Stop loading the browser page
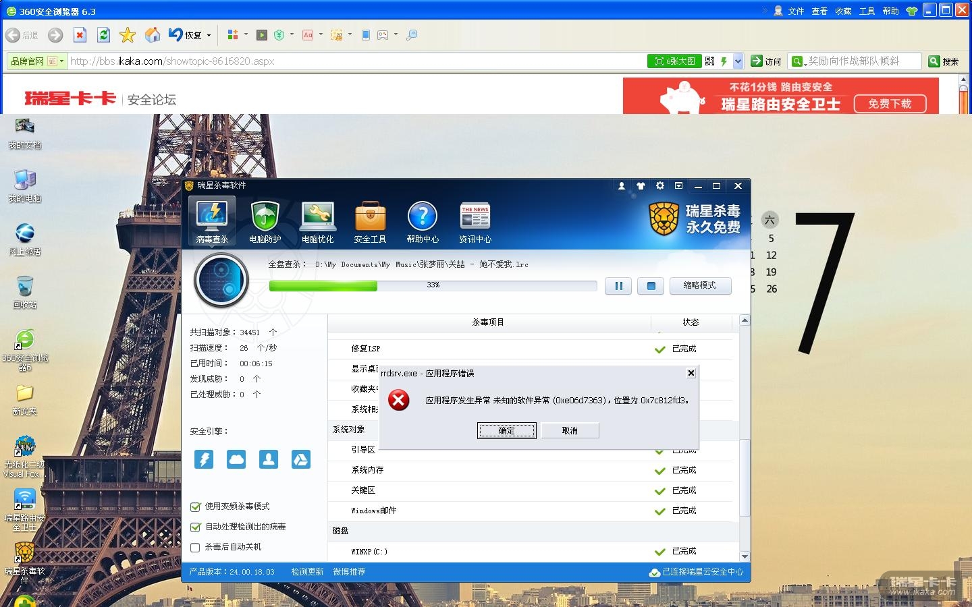The height and width of the screenshot is (607, 972). (x=80, y=35)
